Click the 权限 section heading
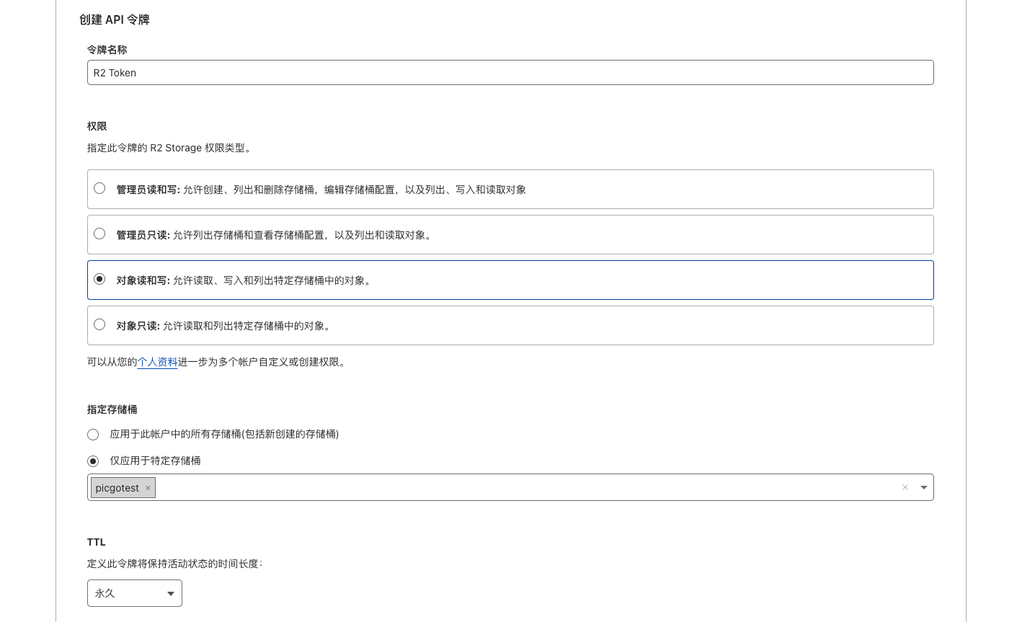1035x622 pixels. 97,126
